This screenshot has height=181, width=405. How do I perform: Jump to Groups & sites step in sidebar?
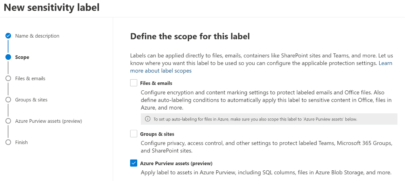point(31,99)
